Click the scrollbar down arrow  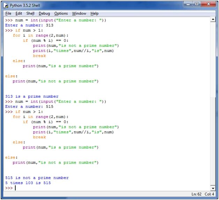213,188
